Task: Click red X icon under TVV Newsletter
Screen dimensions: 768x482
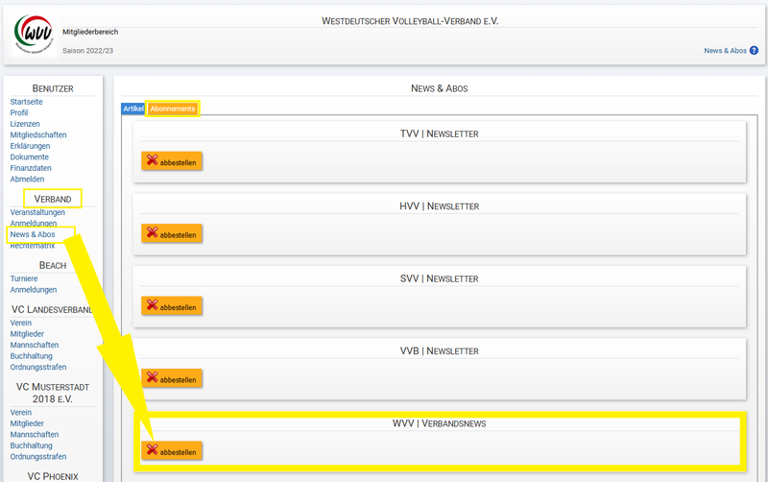Action: pyautogui.click(x=152, y=160)
